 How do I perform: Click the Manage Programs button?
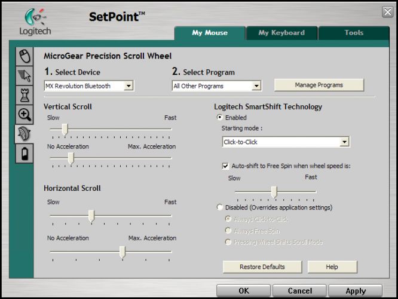[x=319, y=85]
